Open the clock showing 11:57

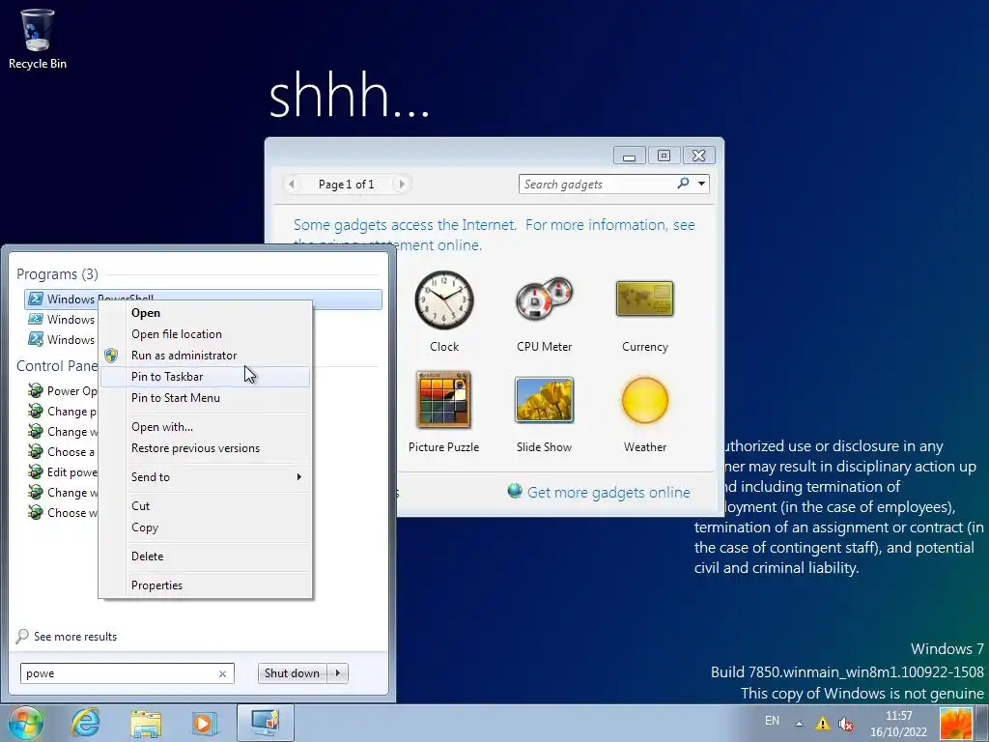pyautogui.click(x=899, y=724)
